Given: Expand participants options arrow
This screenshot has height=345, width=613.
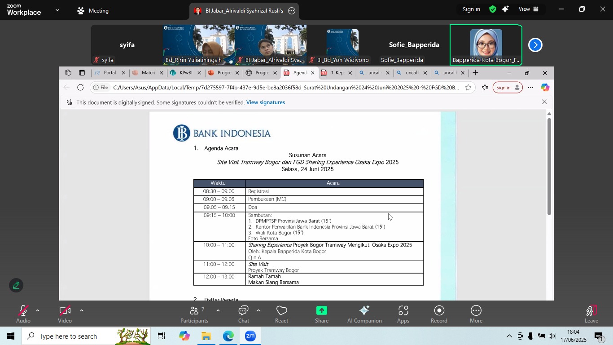Looking at the screenshot, I should click(x=218, y=310).
